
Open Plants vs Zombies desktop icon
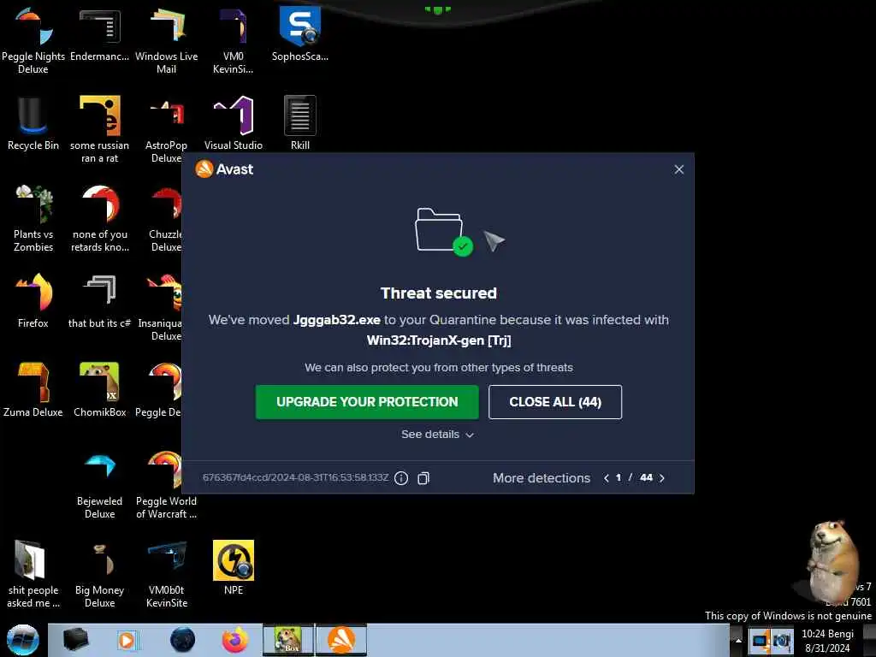33,218
